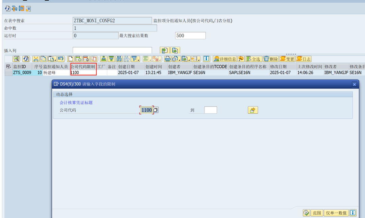Click the 范围 button
365x218 pixels.
317,213
